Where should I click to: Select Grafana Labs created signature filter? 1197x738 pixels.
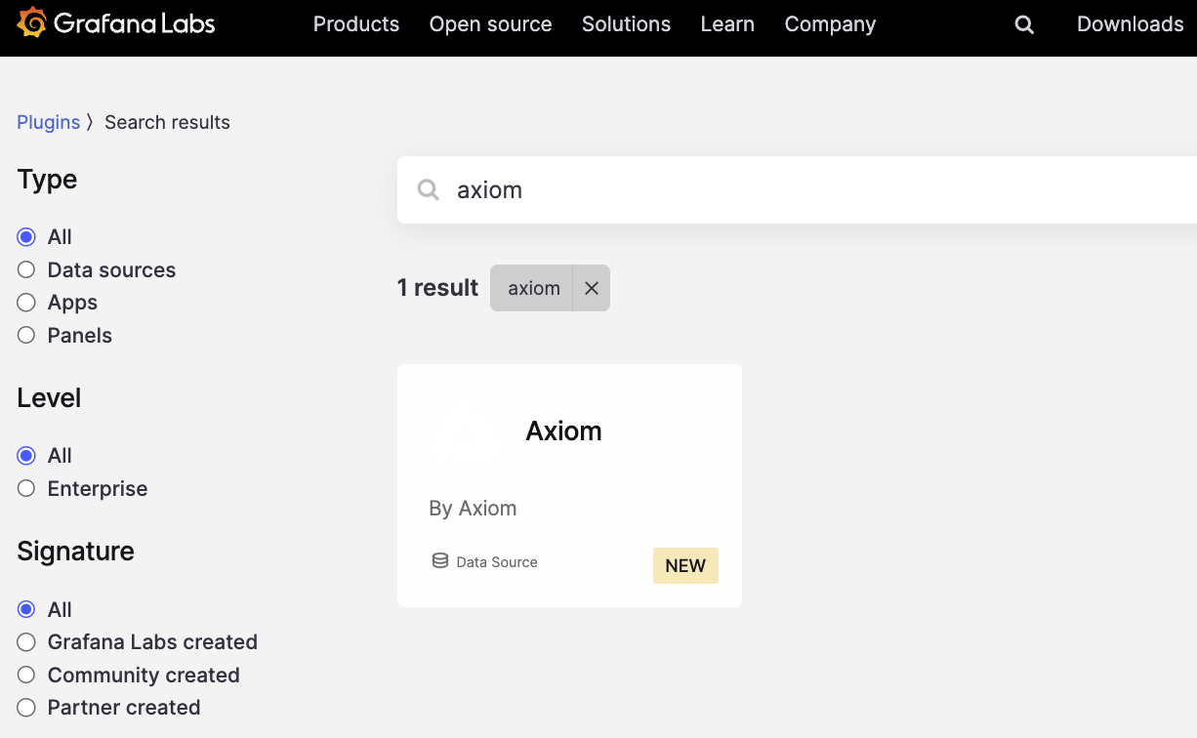click(x=26, y=642)
